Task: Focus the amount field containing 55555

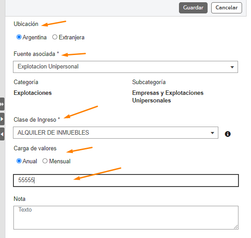Action: pyautogui.click(x=126, y=180)
